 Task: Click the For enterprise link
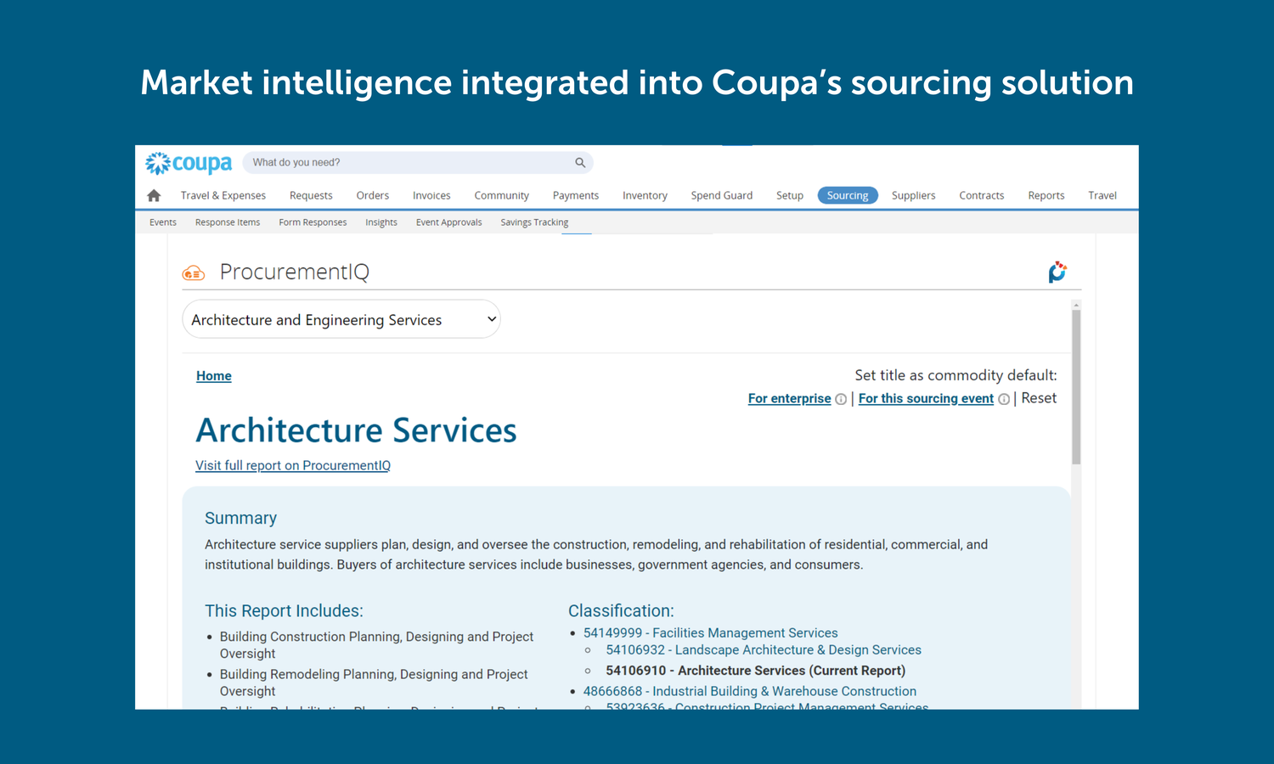[790, 399]
